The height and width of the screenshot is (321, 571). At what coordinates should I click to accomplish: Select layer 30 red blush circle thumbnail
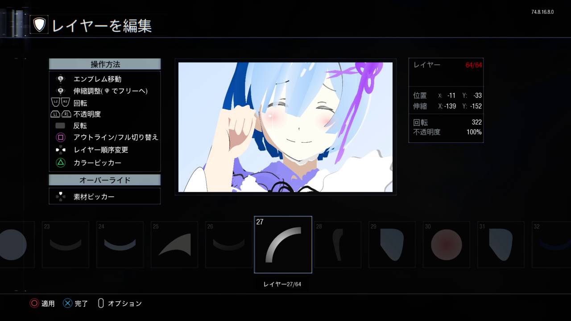coord(447,244)
